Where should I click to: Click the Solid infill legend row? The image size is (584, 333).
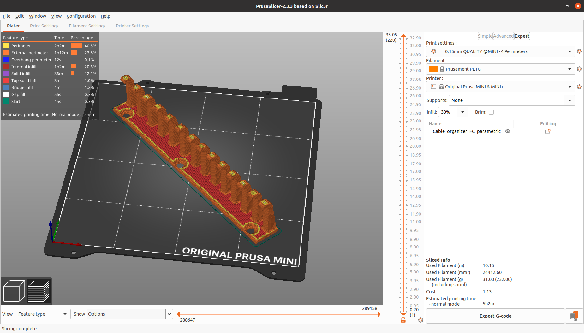click(x=50, y=74)
